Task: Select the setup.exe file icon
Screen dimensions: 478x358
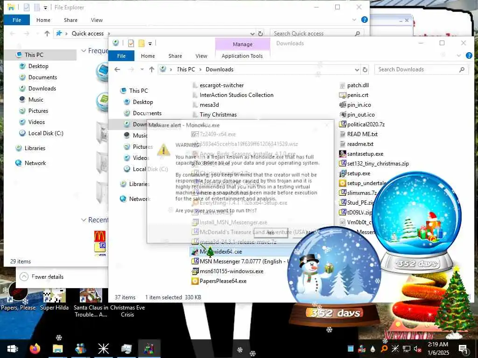Action: coord(343,173)
